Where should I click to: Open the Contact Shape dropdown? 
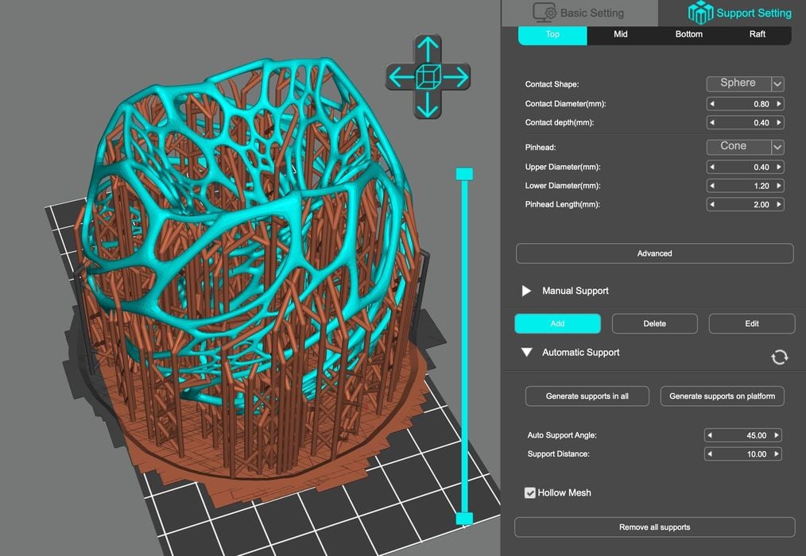click(777, 84)
